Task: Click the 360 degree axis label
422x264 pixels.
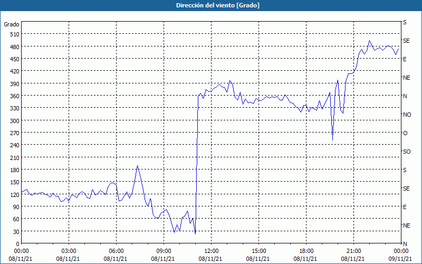Action: click(15, 96)
